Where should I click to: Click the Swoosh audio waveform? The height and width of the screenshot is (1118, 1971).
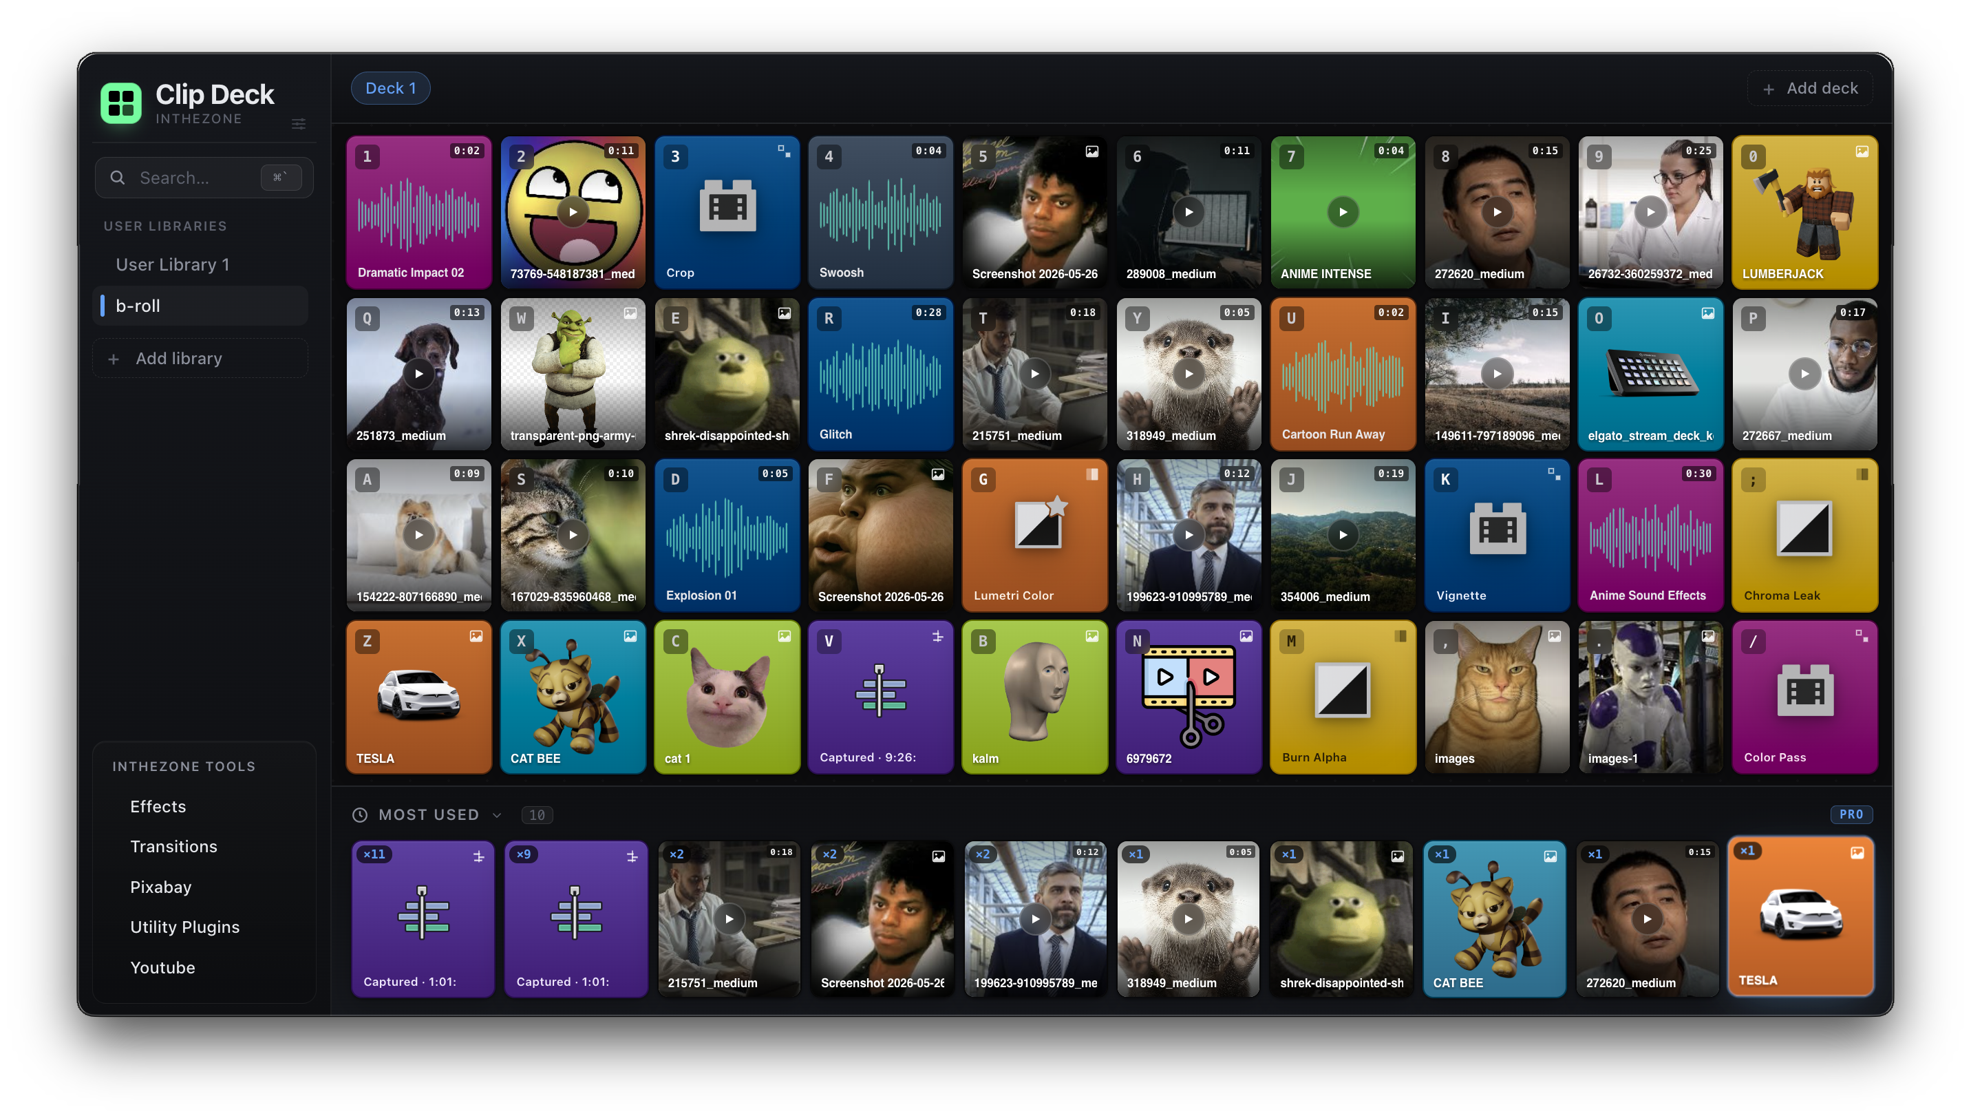point(880,213)
